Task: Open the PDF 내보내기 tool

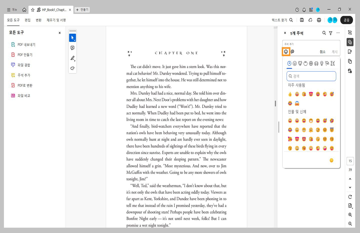Action: tap(23, 45)
